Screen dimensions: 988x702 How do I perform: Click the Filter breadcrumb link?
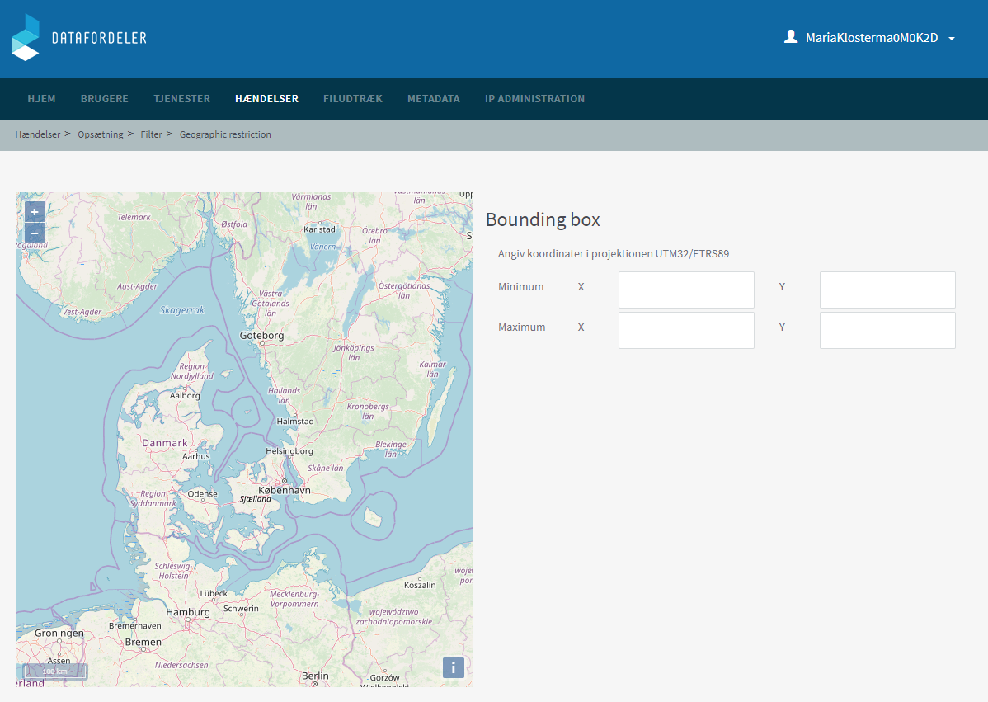(x=151, y=134)
